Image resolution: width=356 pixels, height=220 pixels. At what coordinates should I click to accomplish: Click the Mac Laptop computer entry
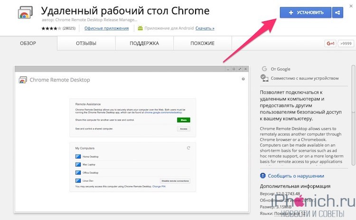[132, 165]
